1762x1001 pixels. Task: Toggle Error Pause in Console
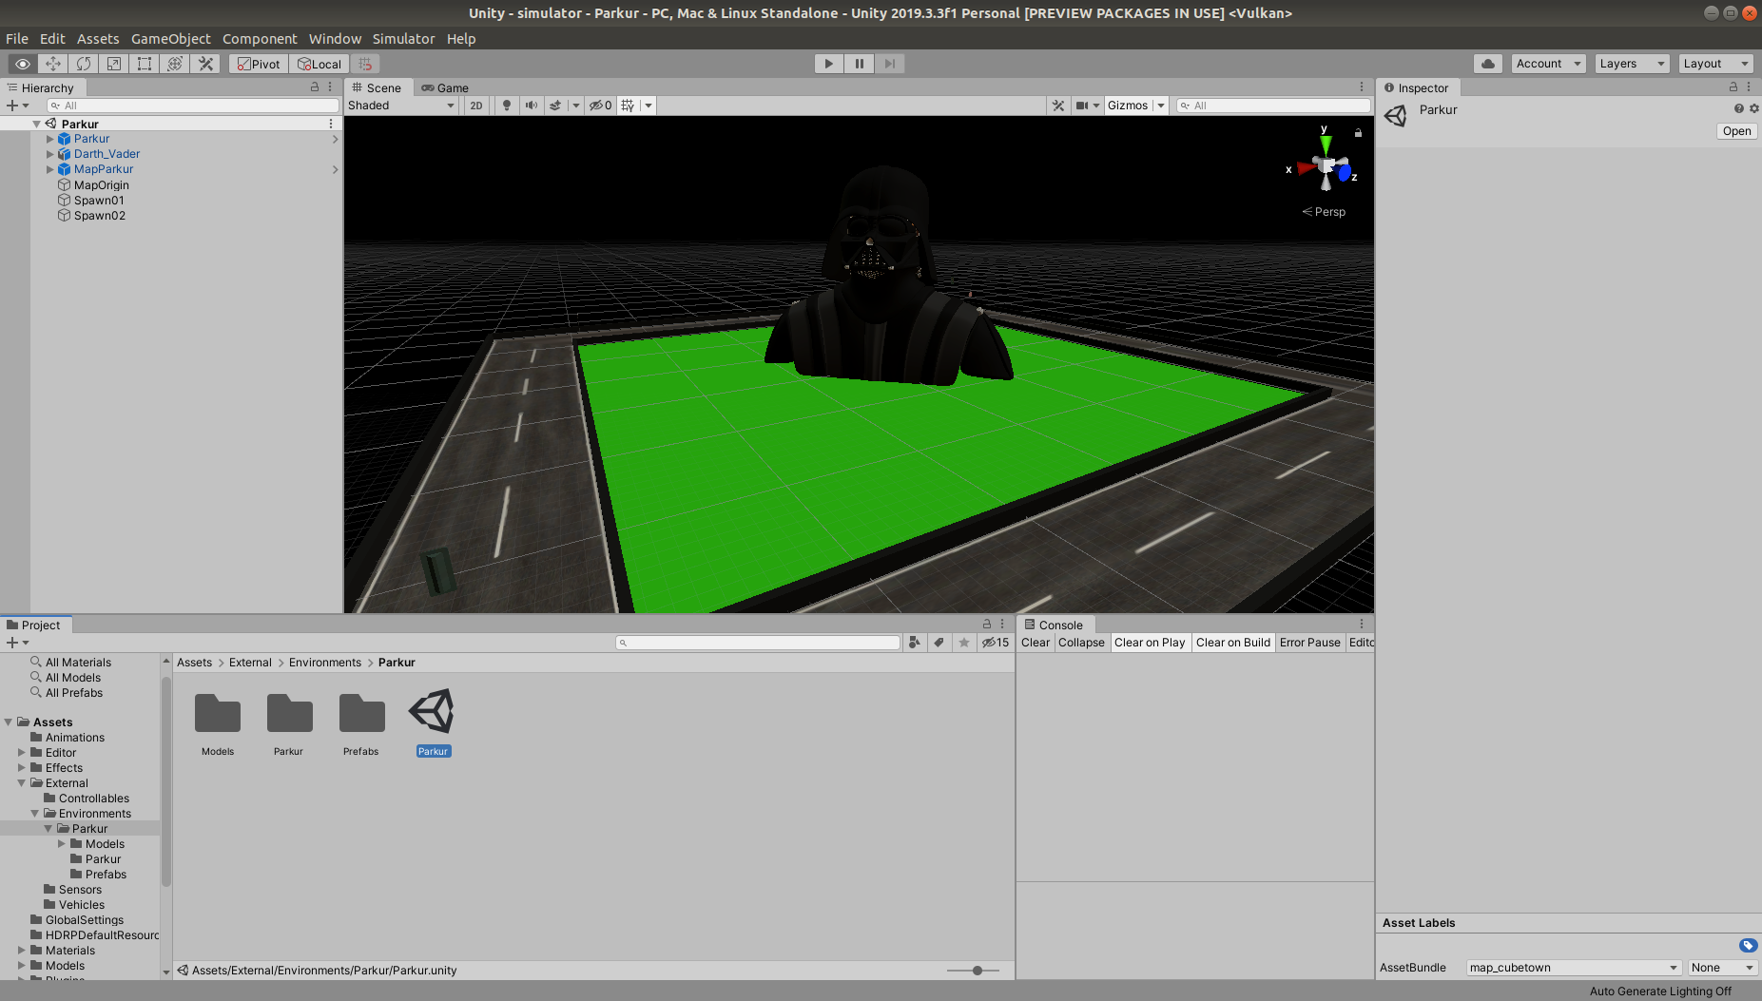[x=1309, y=643]
